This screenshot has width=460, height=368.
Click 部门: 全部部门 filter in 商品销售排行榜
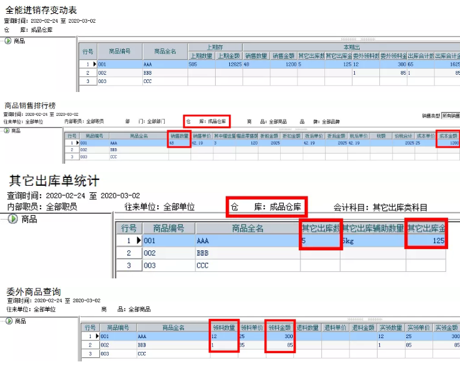coord(145,121)
